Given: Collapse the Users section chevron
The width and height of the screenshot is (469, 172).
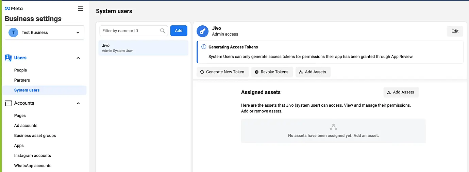Looking at the screenshot, I should [x=78, y=58].
